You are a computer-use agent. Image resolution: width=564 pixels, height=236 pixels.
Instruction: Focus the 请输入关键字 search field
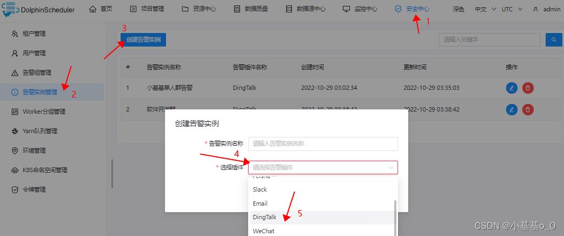pyautogui.click(x=489, y=40)
